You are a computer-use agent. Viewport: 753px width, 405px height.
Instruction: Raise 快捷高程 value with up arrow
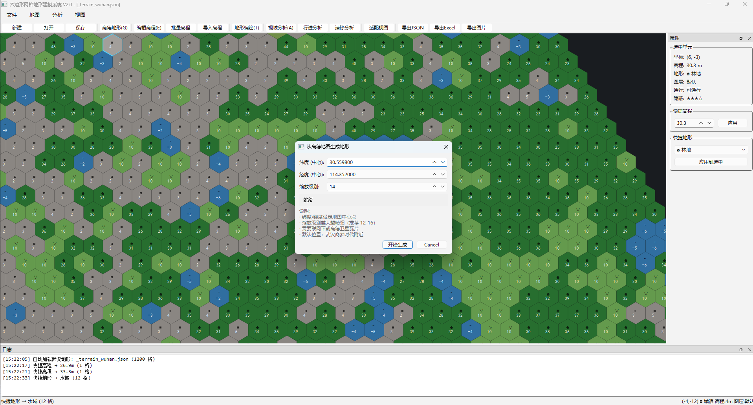(701, 123)
